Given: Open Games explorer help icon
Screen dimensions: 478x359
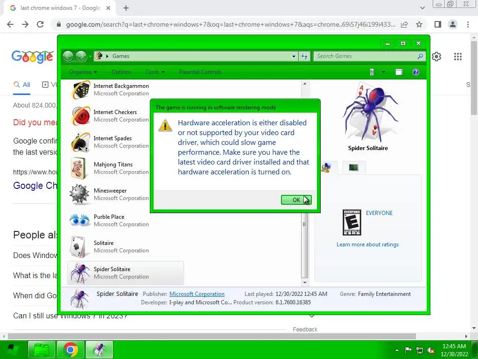Looking at the screenshot, I should [x=416, y=72].
